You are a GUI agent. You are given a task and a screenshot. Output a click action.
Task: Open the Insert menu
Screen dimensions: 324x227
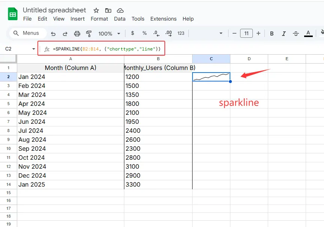78,19
